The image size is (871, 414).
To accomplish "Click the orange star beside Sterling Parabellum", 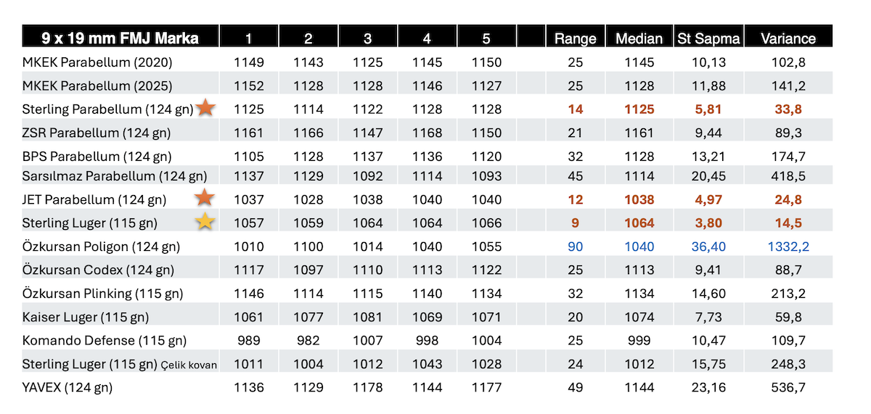I will [206, 109].
